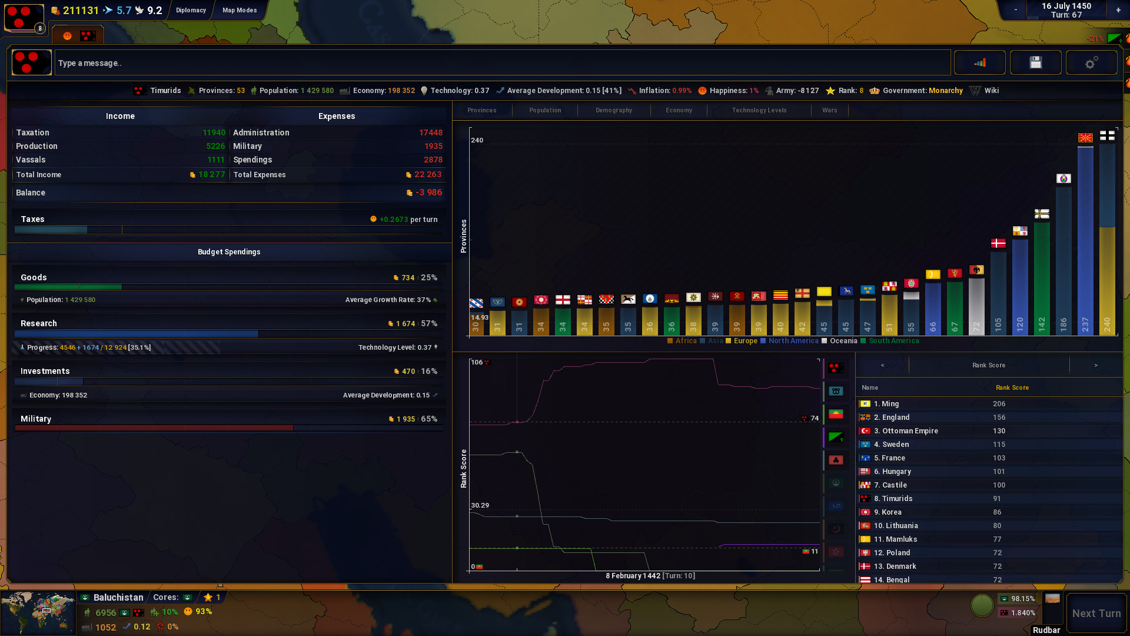This screenshot has height=636, width=1130.
Task: Increase game speed with the plus button
Action: pyautogui.click(x=1118, y=10)
